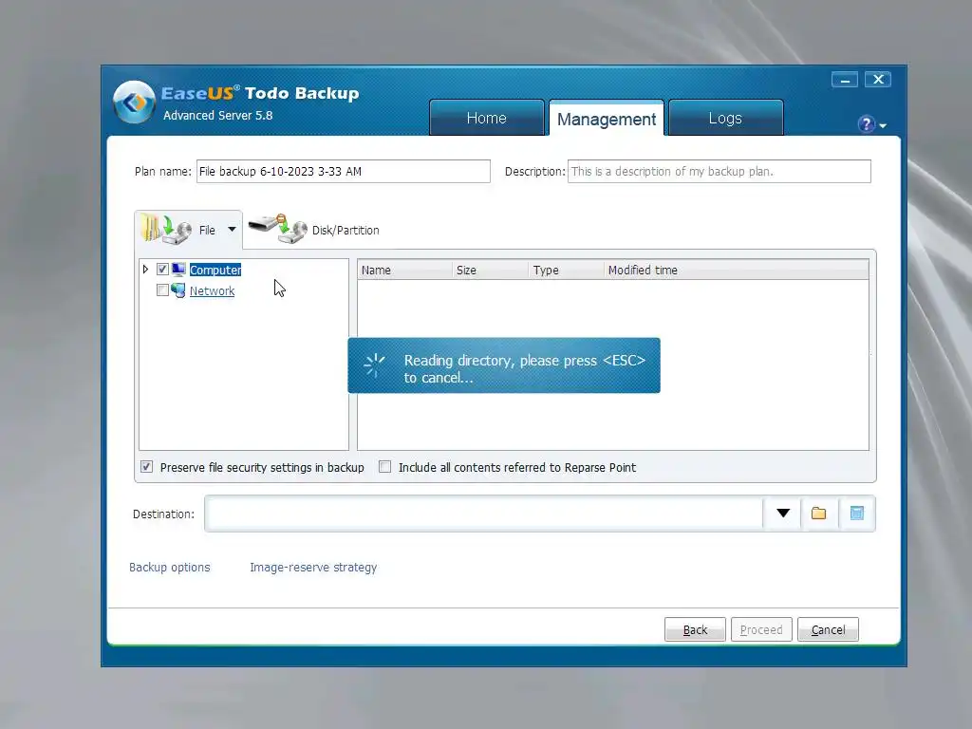
Task: Click into the Description field
Action: [x=720, y=171]
